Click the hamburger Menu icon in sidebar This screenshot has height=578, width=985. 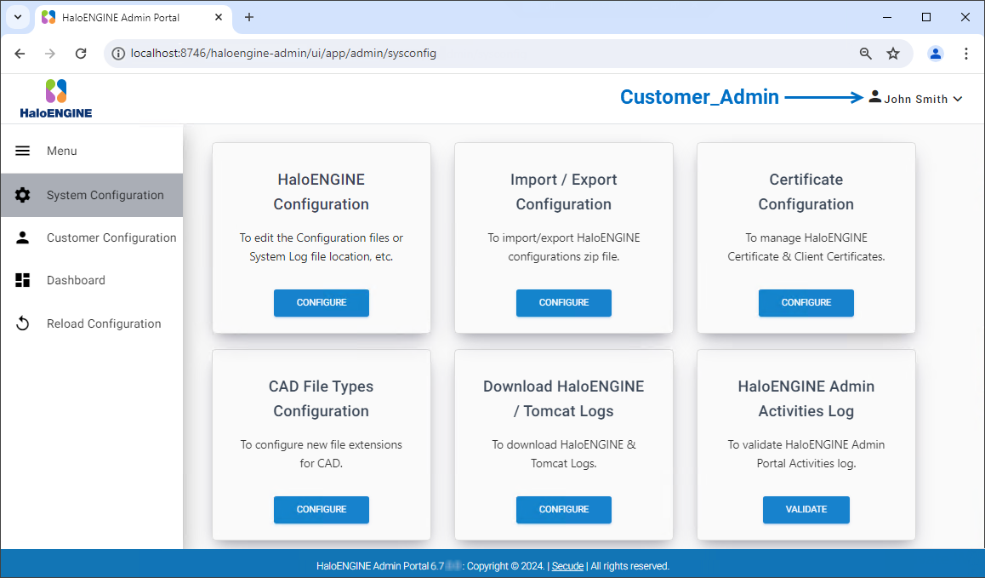point(23,151)
